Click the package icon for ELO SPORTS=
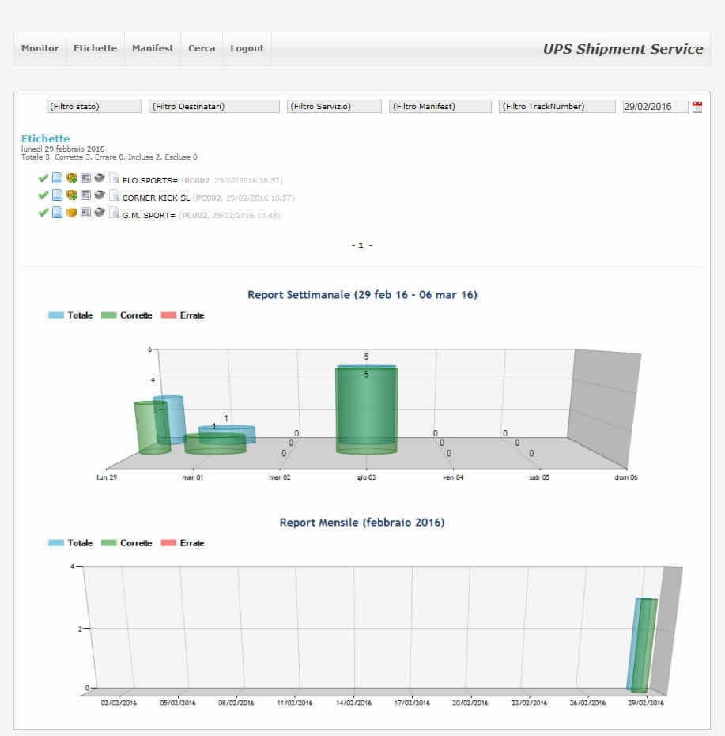 point(71,178)
